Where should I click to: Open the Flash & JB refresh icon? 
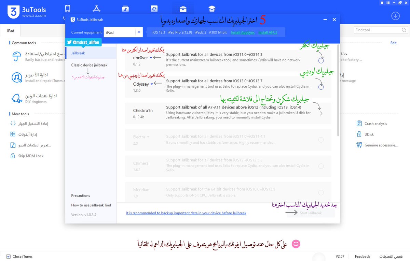[x=154, y=9]
